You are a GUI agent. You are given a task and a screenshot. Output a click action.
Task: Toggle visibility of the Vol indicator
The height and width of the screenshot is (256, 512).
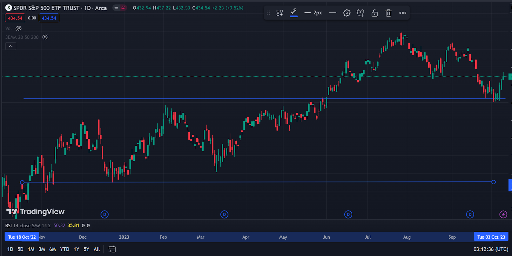coord(19,28)
